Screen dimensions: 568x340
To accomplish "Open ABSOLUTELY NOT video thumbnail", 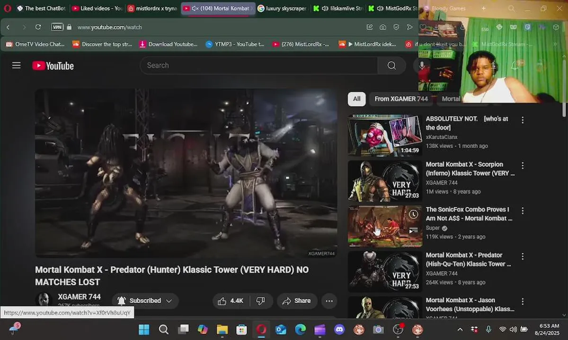I will click(385, 136).
